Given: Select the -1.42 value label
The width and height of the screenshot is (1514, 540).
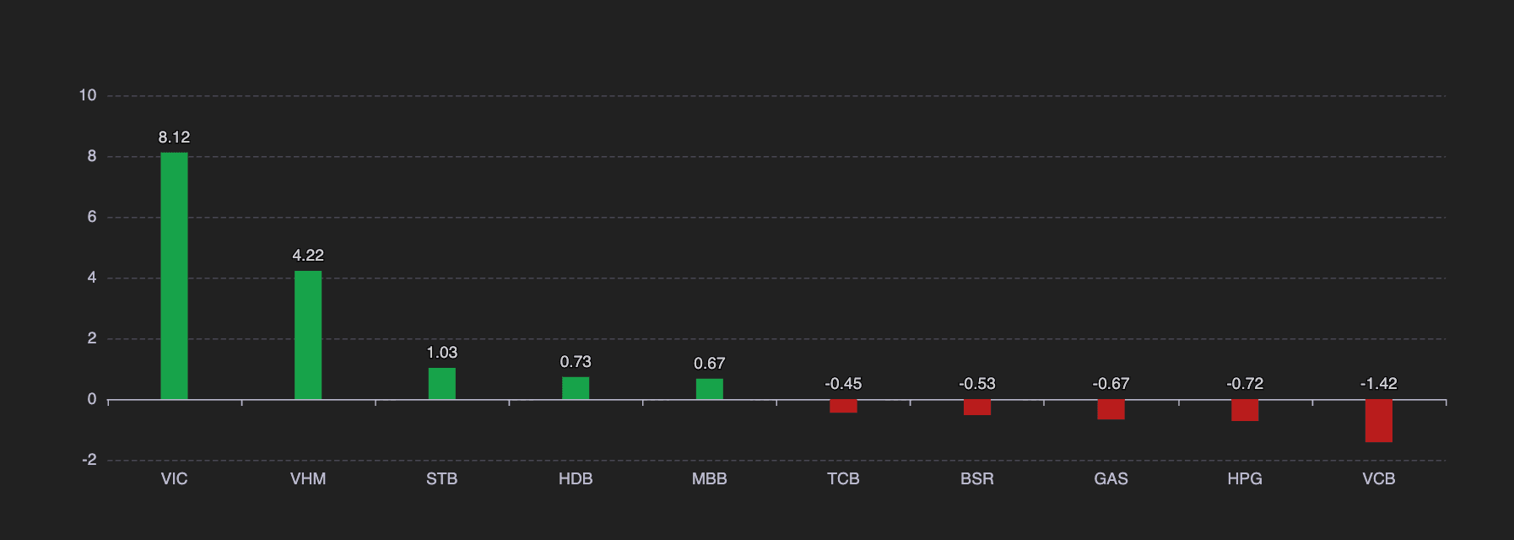Looking at the screenshot, I should tap(1379, 384).
